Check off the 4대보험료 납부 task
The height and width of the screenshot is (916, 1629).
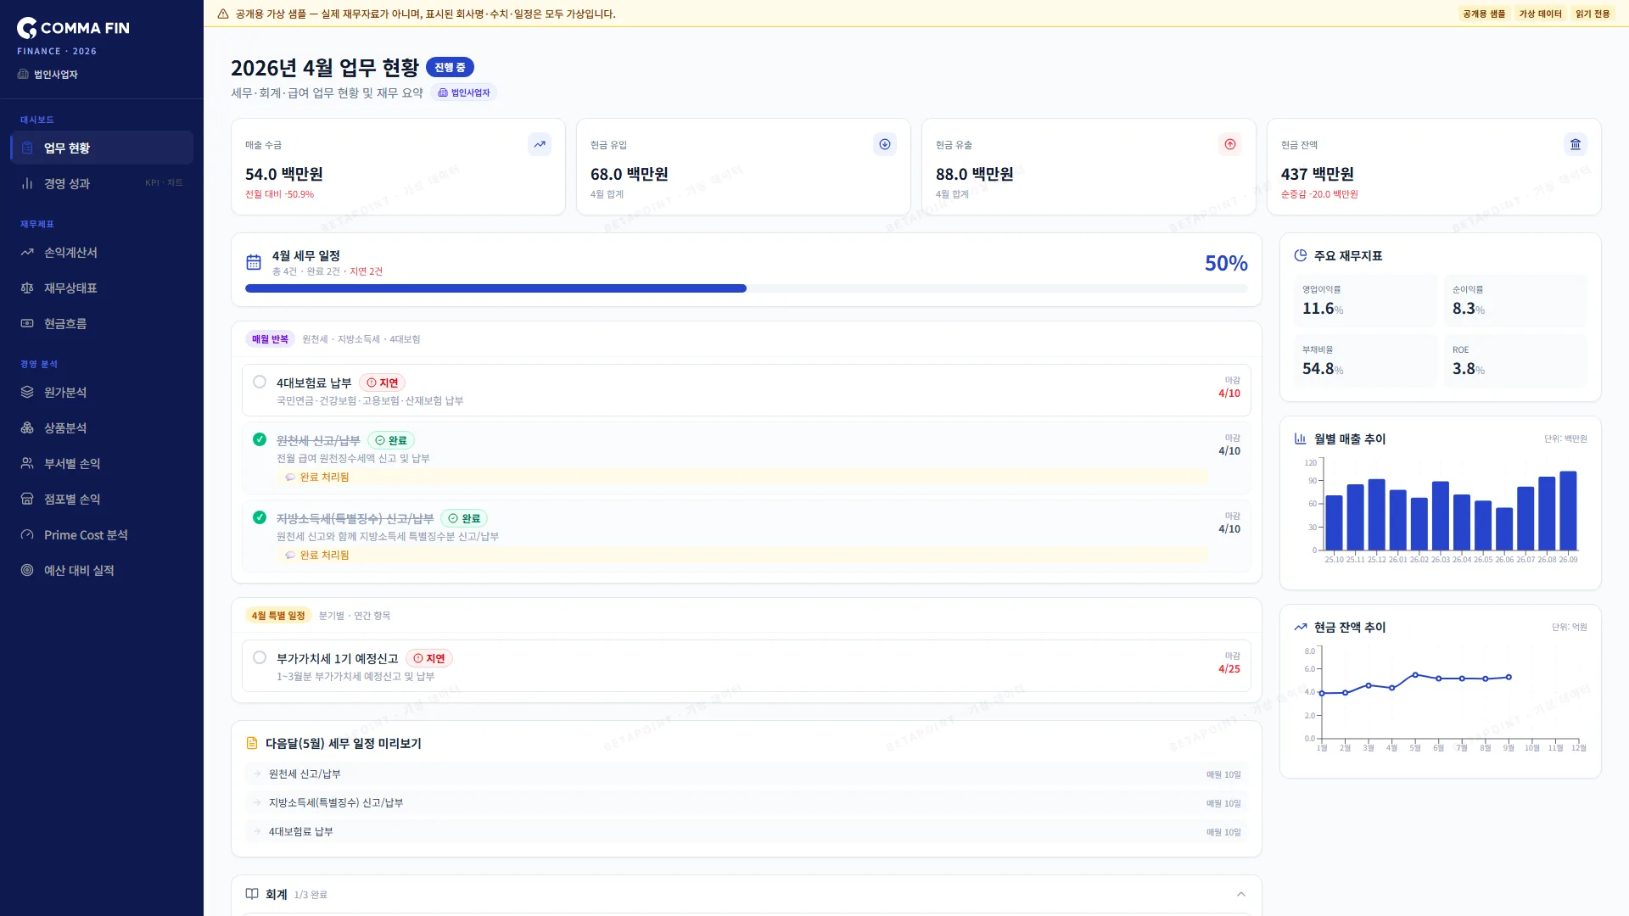click(x=260, y=383)
